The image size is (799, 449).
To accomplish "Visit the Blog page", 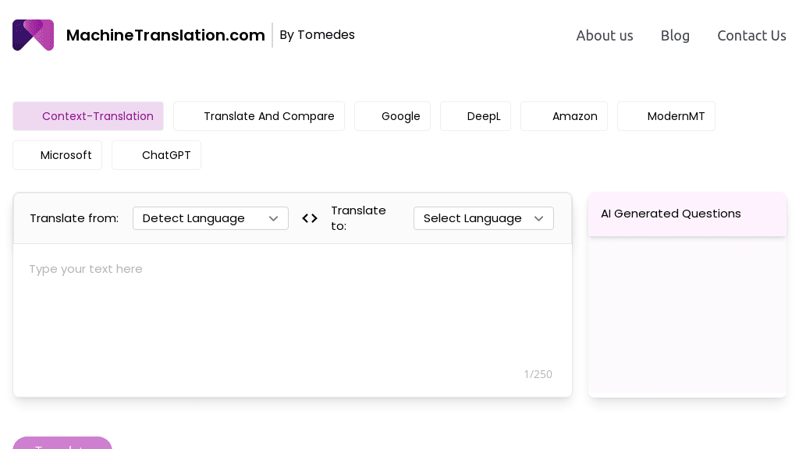I will coord(675,36).
